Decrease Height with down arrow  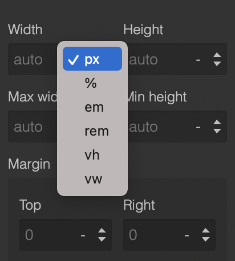[x=217, y=63]
